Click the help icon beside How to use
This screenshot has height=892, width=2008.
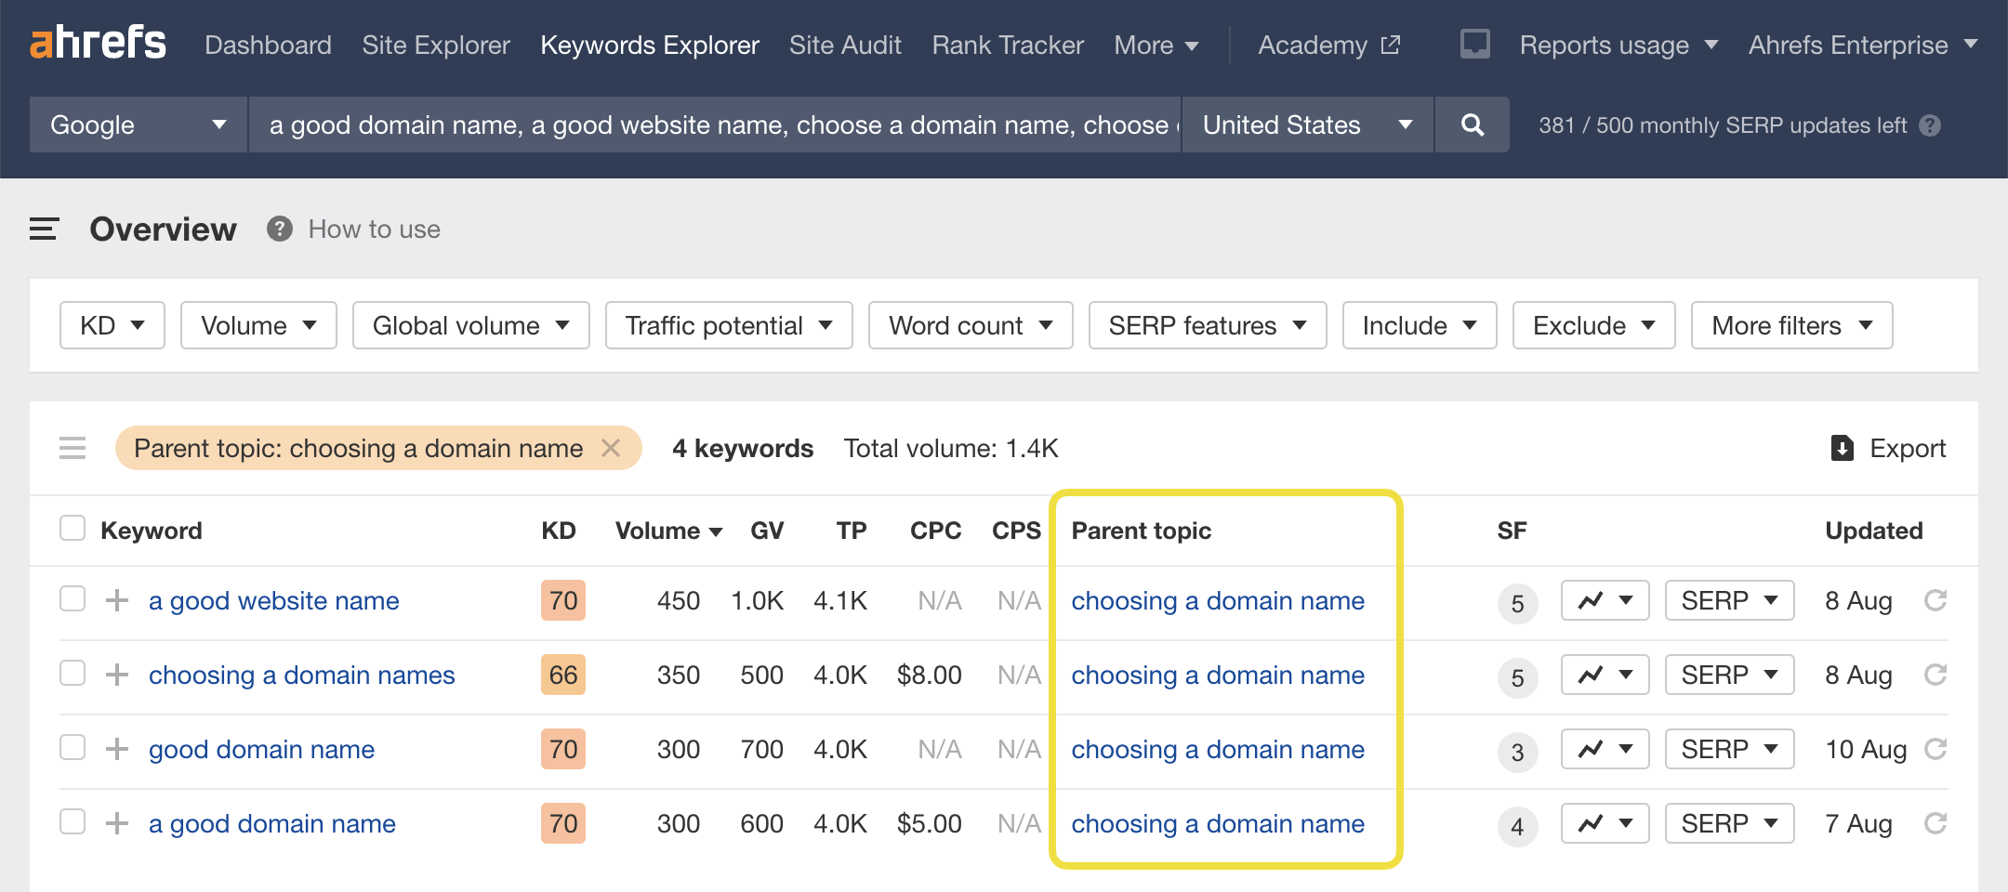(280, 229)
